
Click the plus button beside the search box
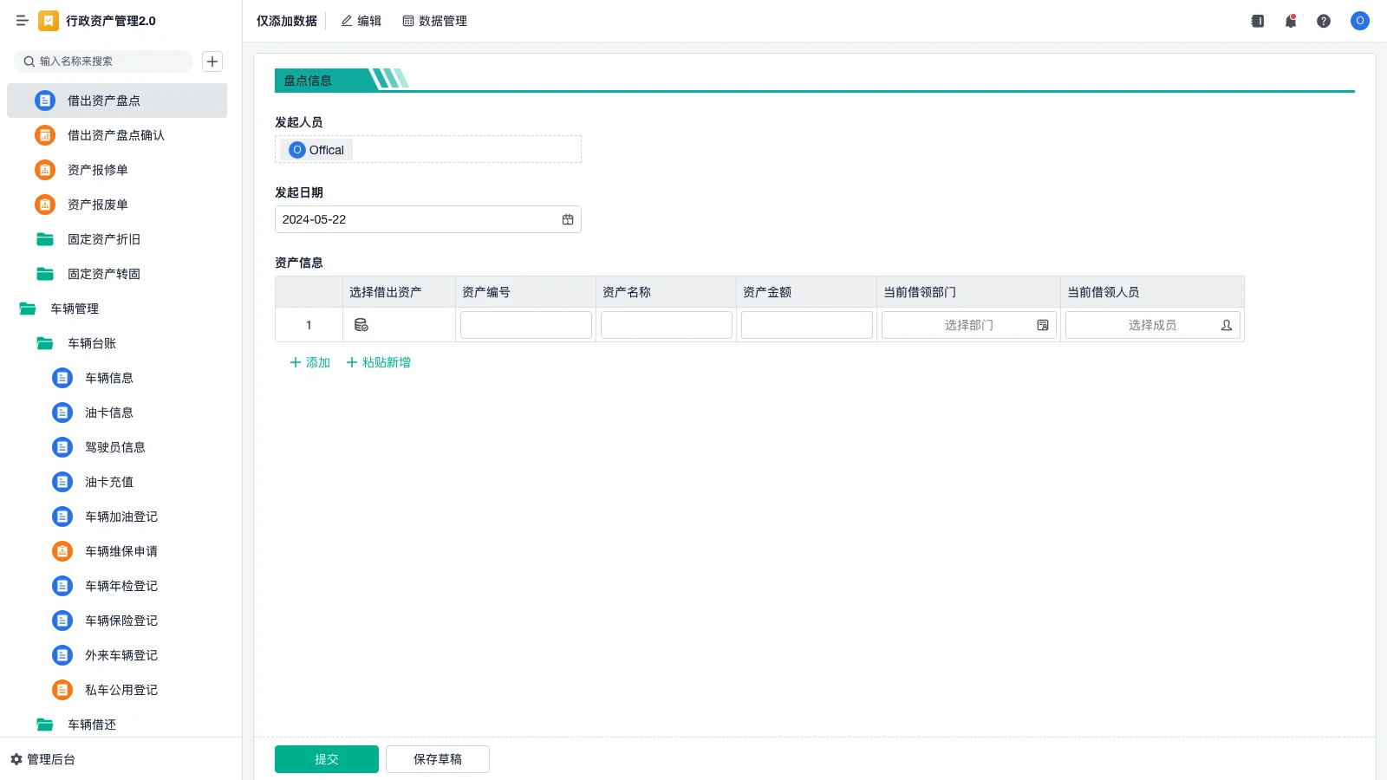(212, 62)
